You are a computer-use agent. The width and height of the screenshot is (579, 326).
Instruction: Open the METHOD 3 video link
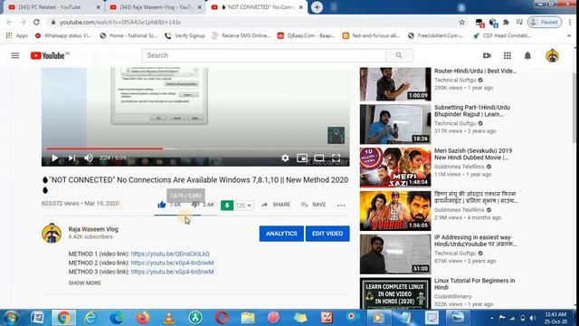point(173,272)
